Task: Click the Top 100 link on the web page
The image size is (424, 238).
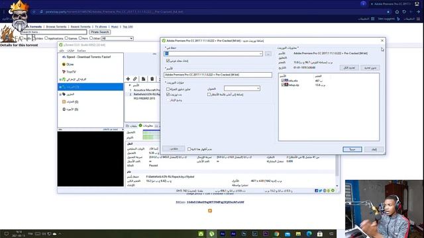Action: pos(128,26)
